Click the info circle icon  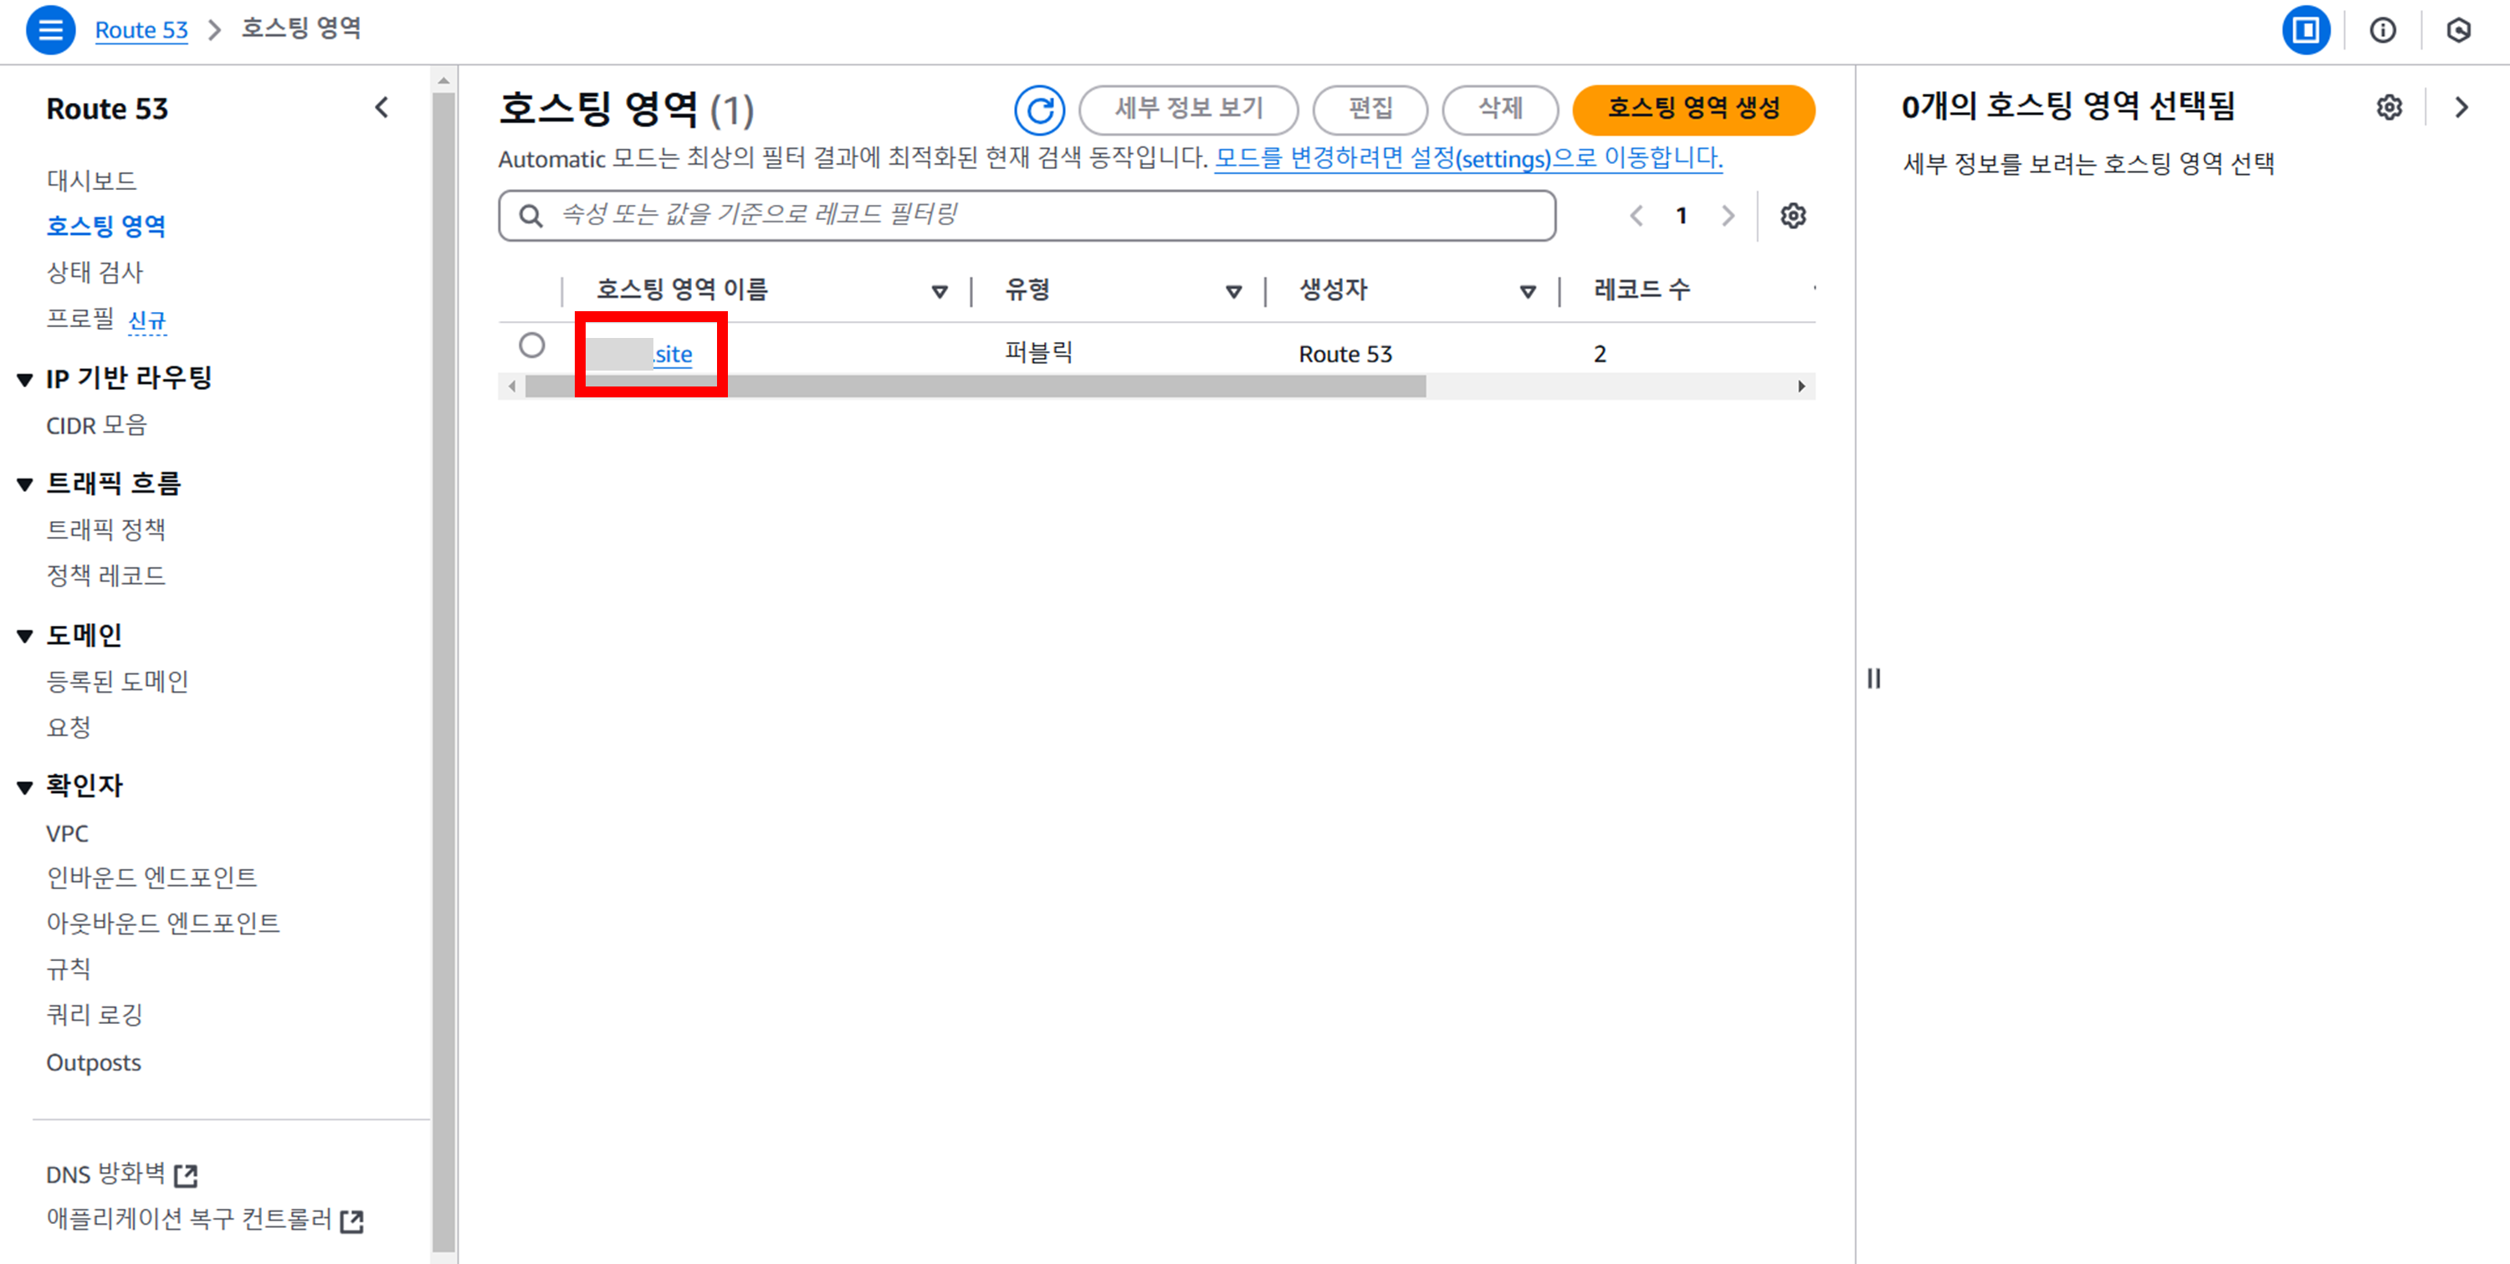2382,30
